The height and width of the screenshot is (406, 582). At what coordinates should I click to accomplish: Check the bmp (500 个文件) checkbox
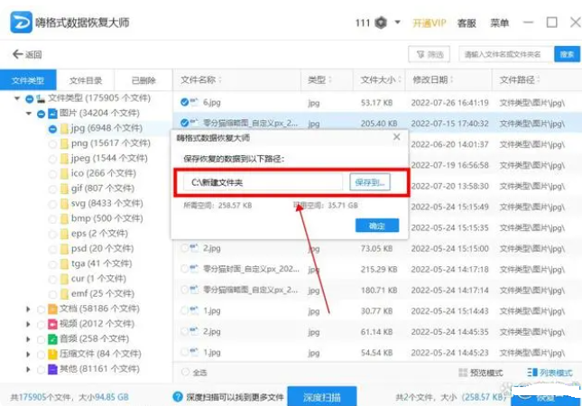tap(52, 219)
